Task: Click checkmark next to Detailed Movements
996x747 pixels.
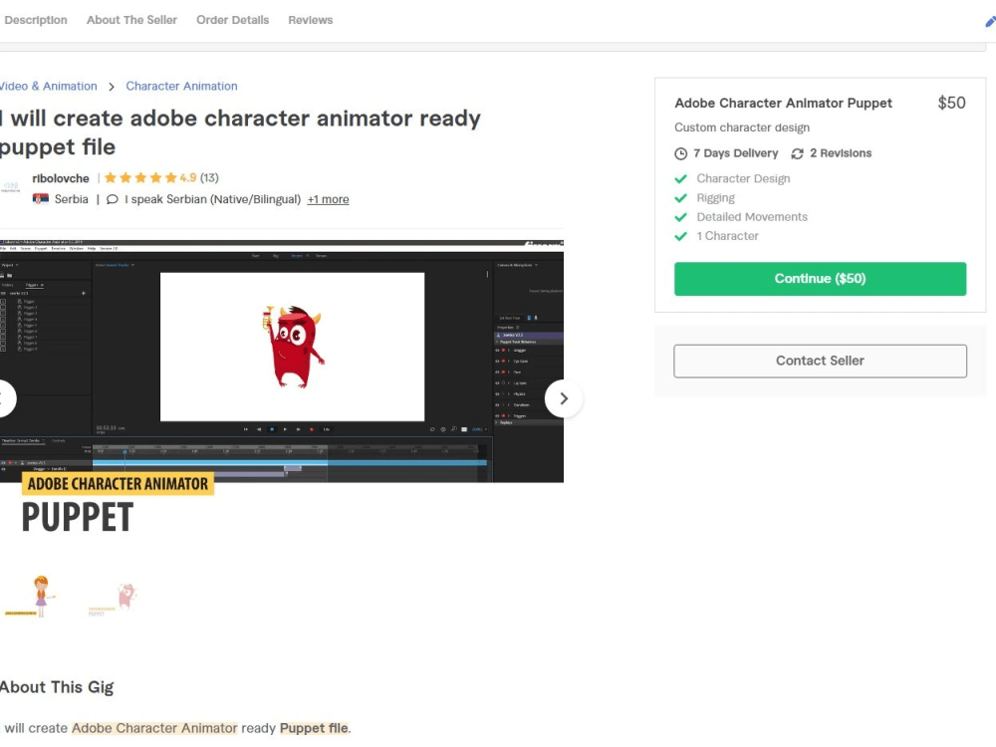Action: click(681, 217)
